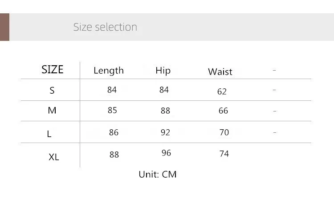Click the S waist value 62
334x207 pixels.
(222, 92)
